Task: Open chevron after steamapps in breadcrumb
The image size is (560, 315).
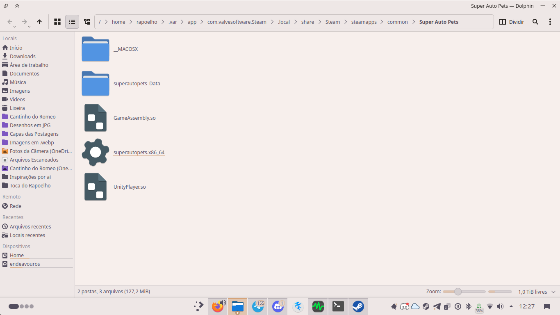Action: point(382,22)
